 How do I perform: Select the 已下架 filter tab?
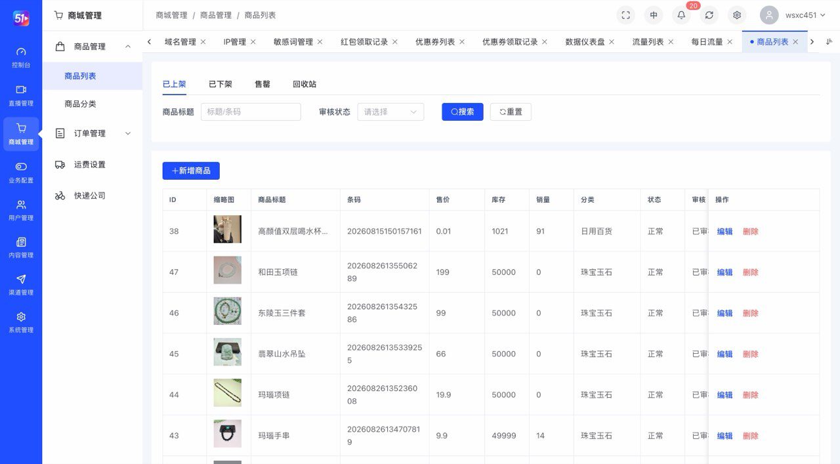[220, 84]
